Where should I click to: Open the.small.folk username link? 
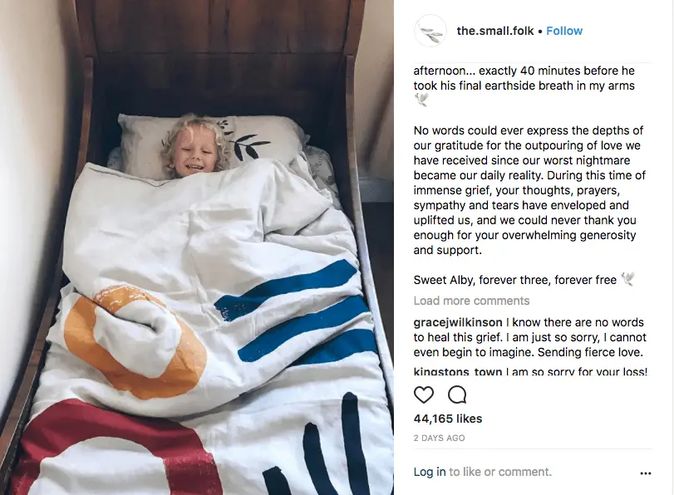(x=494, y=31)
